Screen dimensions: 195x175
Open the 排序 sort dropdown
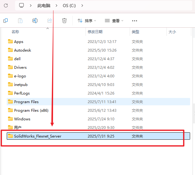point(87,21)
